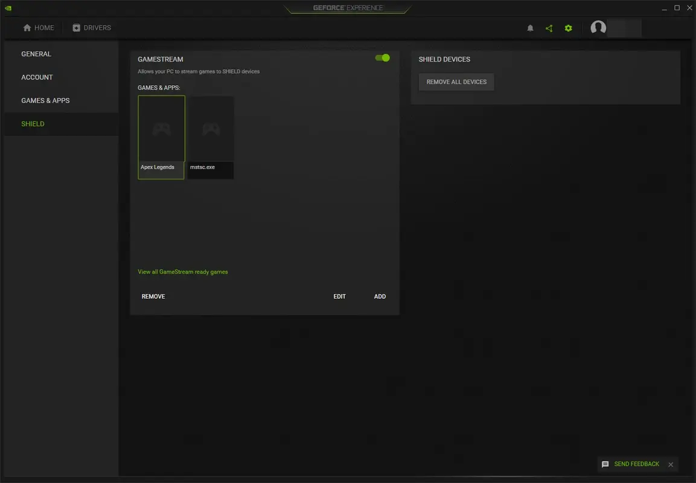696x483 pixels.
Task: Open the notification bell icon
Action: [530, 28]
